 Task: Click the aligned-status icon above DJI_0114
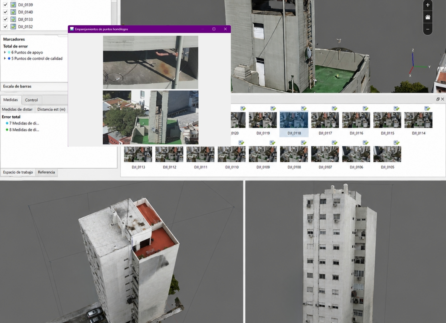427,108
